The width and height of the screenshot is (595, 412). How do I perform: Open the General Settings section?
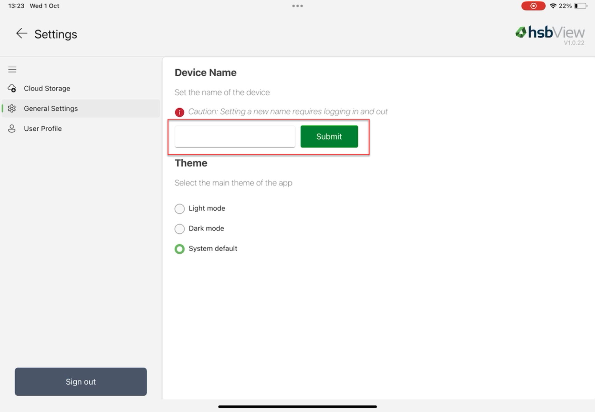click(x=51, y=109)
